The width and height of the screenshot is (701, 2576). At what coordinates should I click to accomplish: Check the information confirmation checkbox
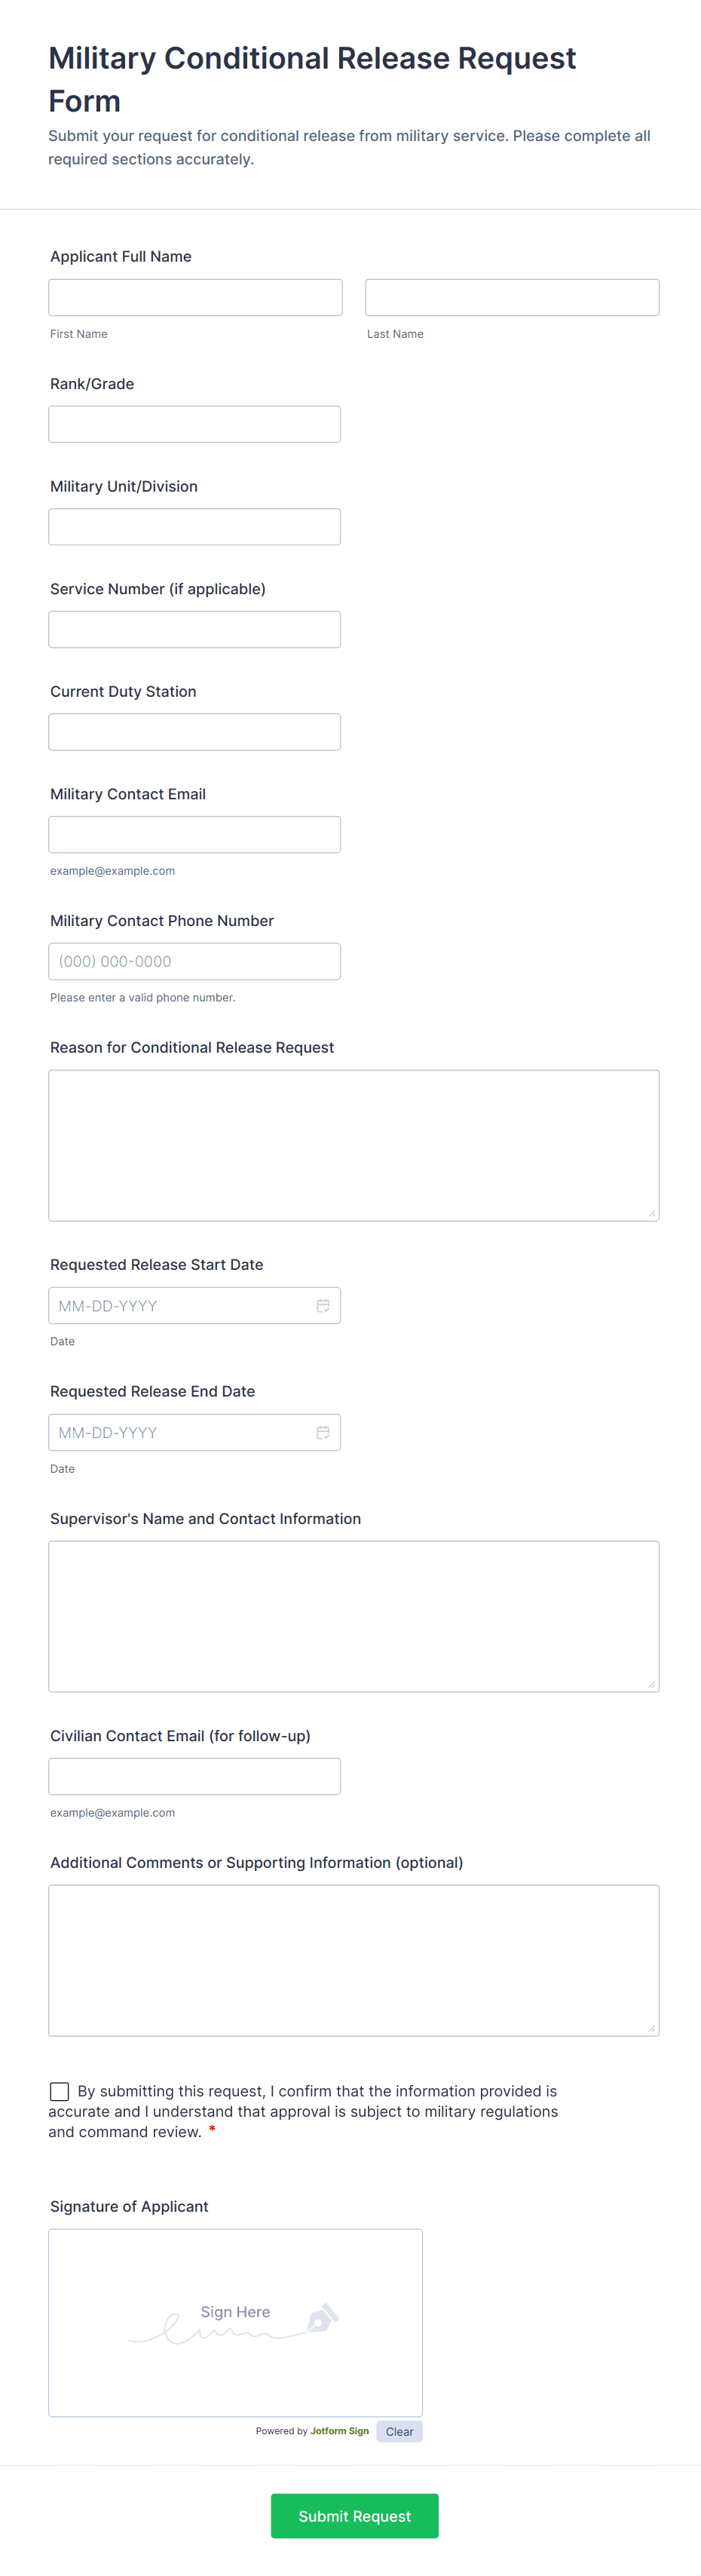pos(60,2091)
